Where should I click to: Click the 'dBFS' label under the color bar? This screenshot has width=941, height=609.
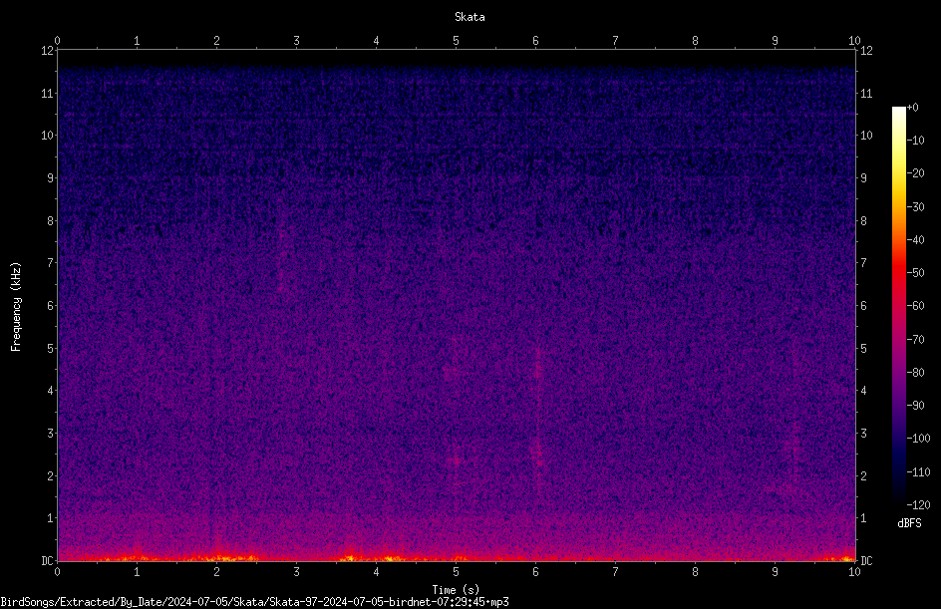coord(909,523)
